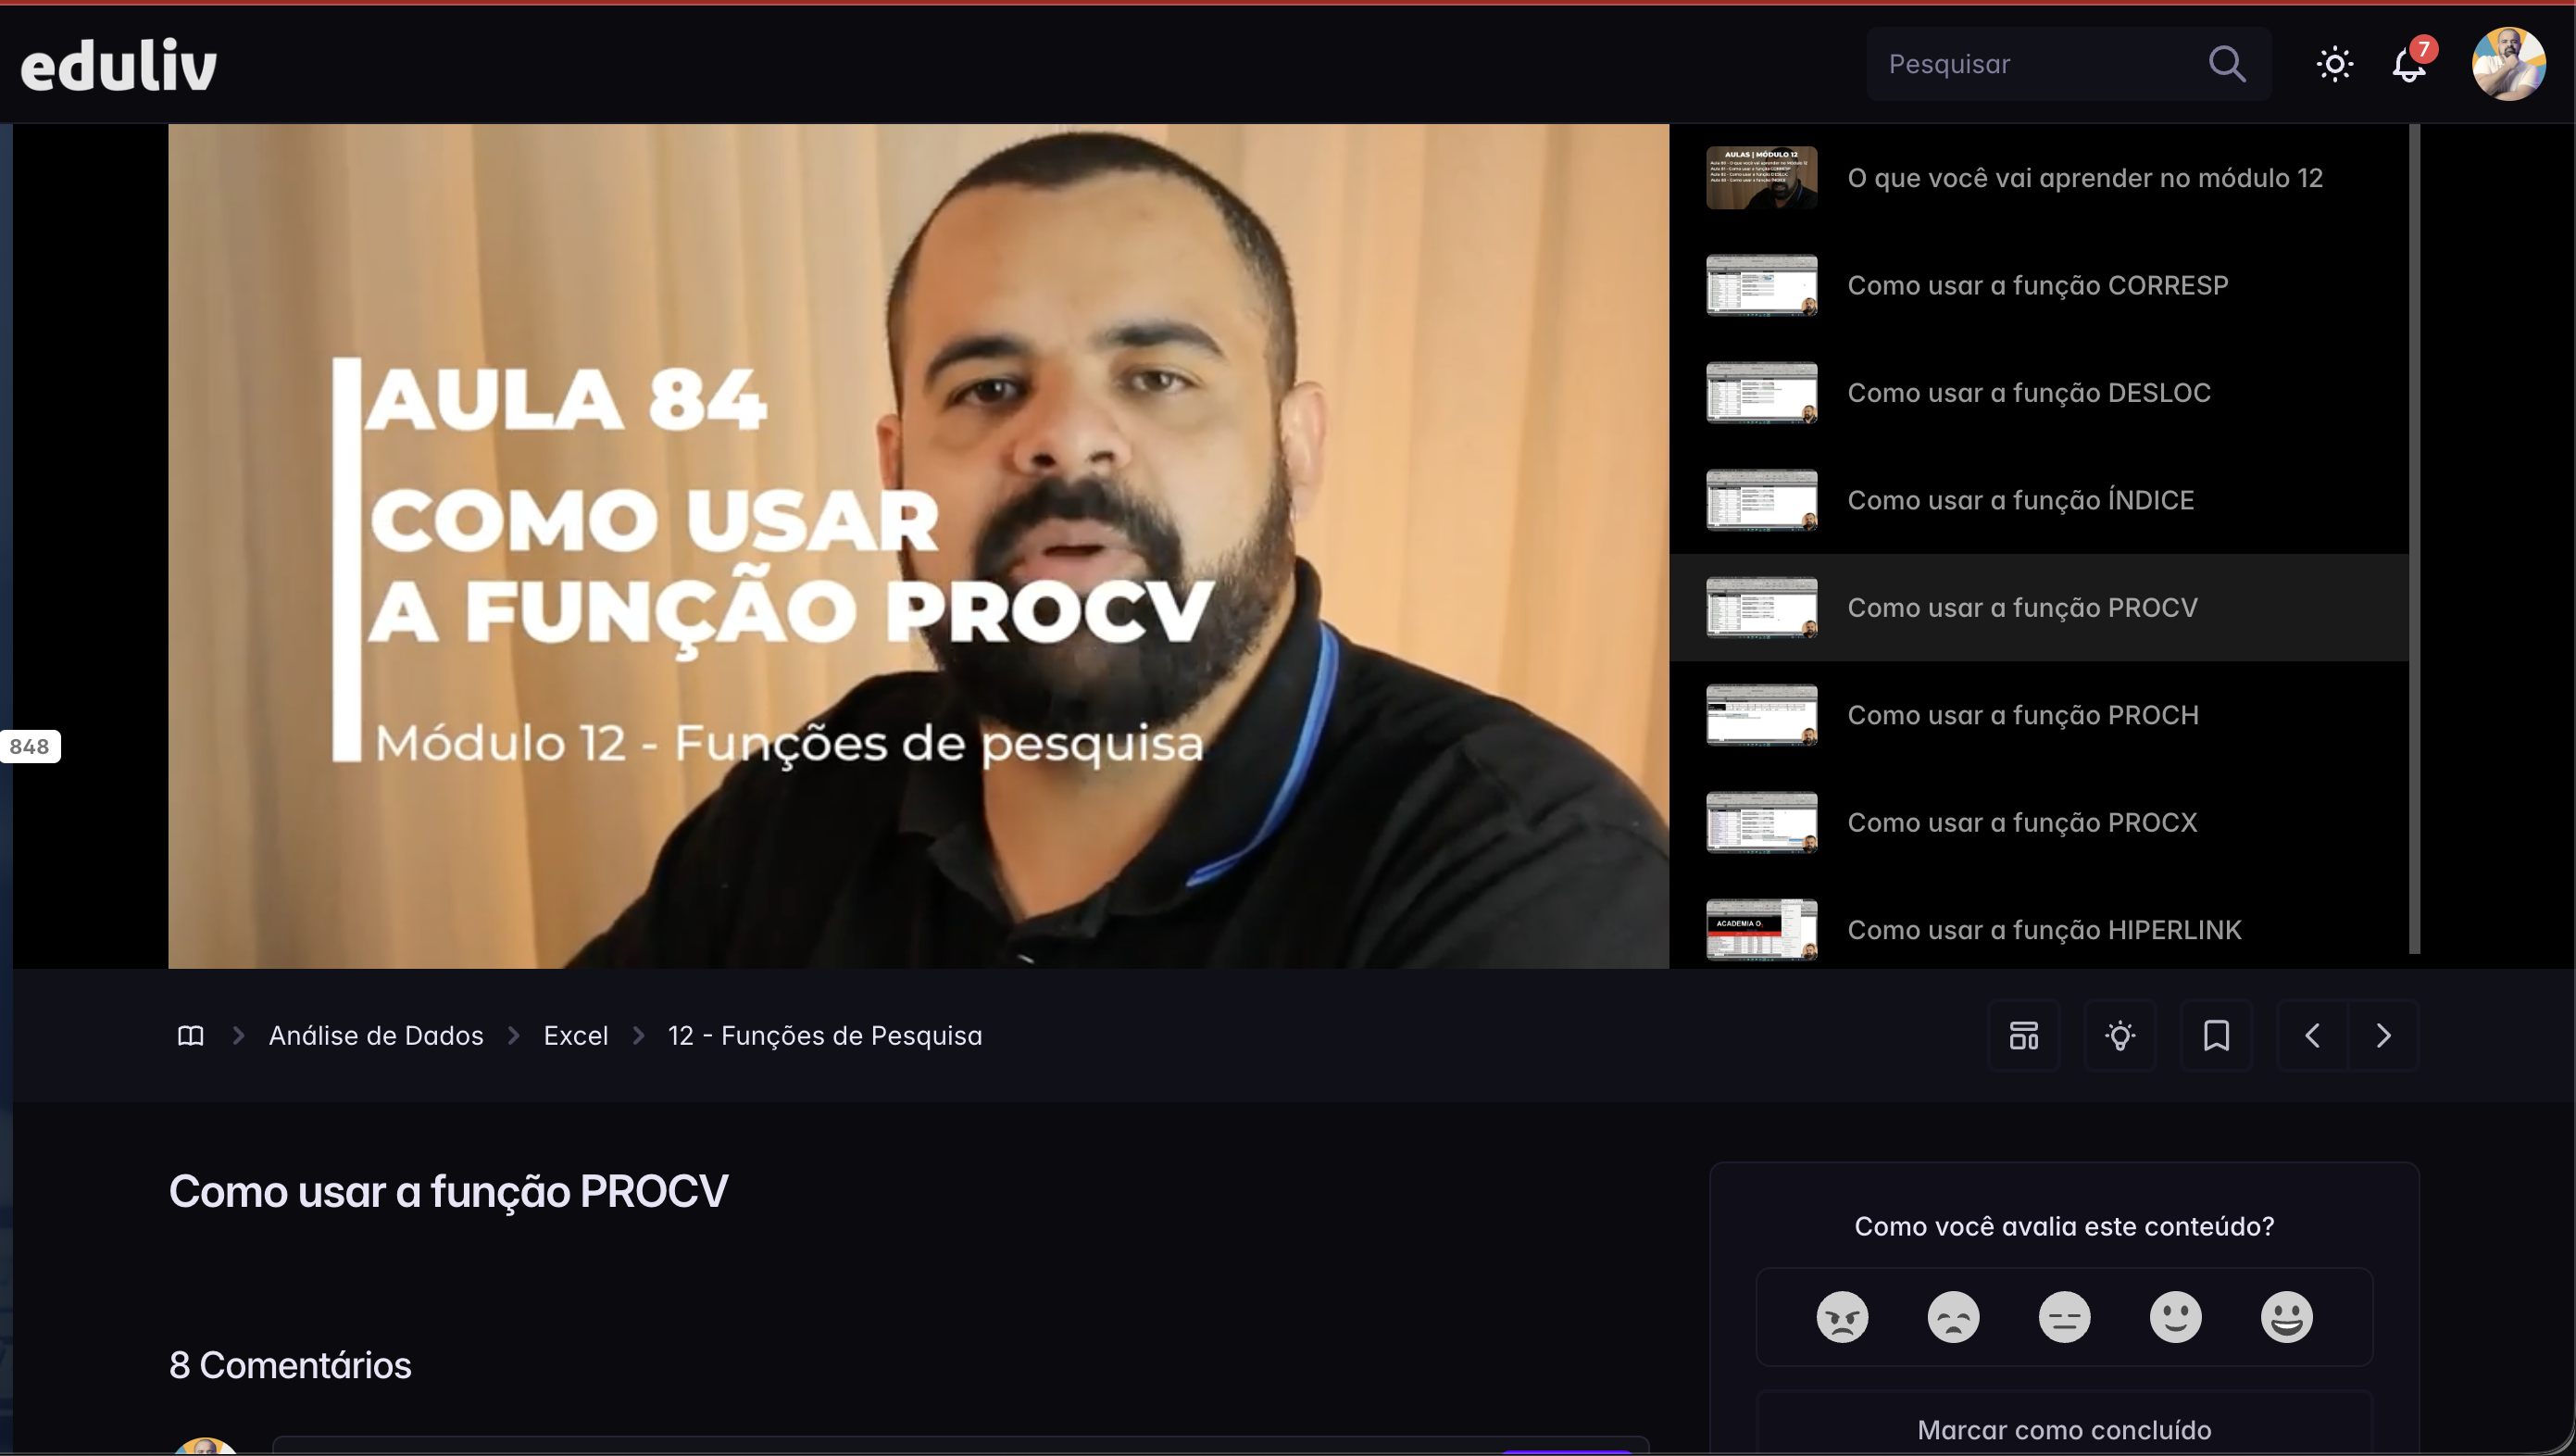
Task: Open the notifications bell
Action: 2409,64
